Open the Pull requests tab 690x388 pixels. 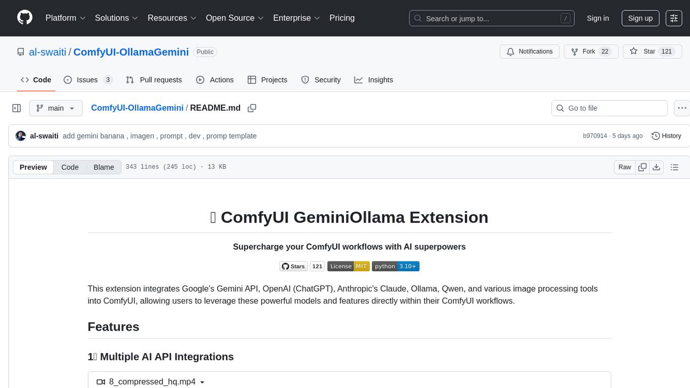(x=154, y=80)
